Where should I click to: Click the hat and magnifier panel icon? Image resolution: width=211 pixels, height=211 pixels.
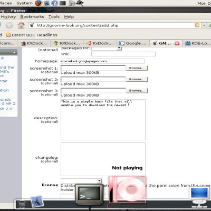coord(80,3)
